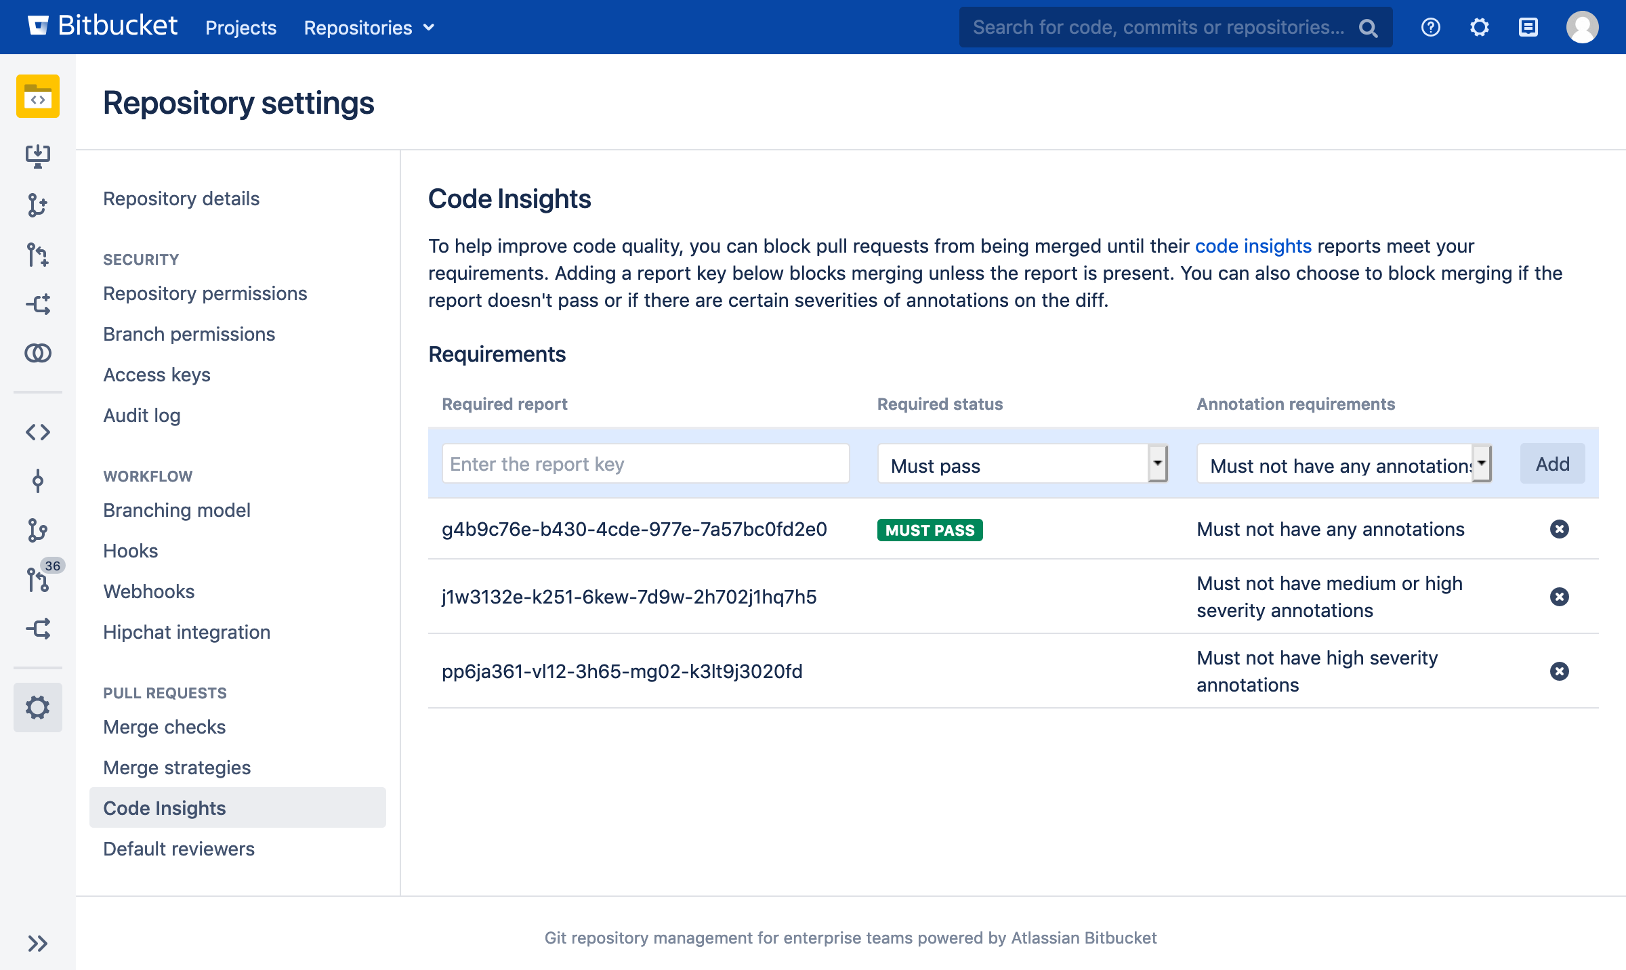This screenshot has height=970, width=1626.
Task: Remove the j1w3132e requirement row
Action: pyautogui.click(x=1560, y=596)
